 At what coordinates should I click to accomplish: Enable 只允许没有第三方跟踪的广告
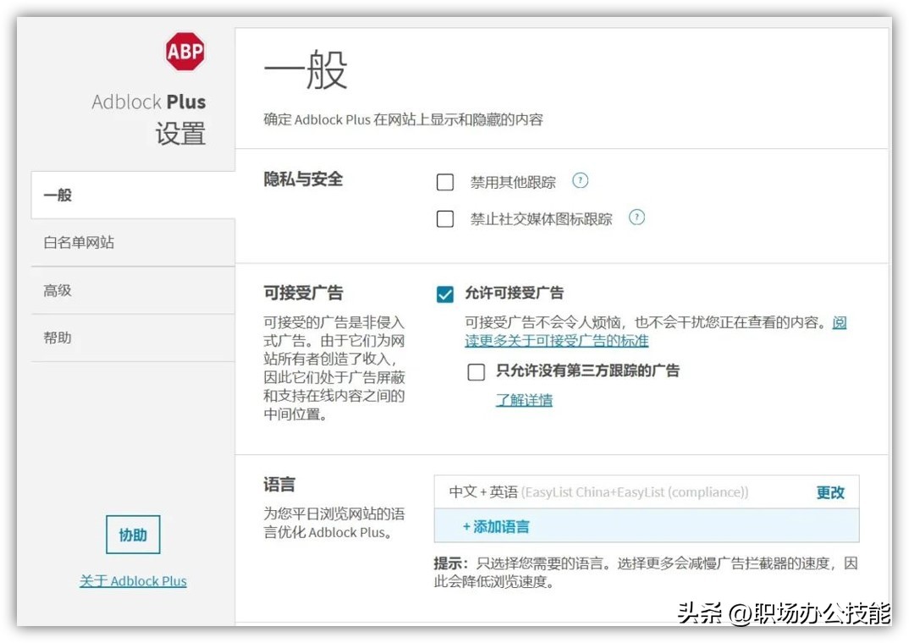pos(476,371)
